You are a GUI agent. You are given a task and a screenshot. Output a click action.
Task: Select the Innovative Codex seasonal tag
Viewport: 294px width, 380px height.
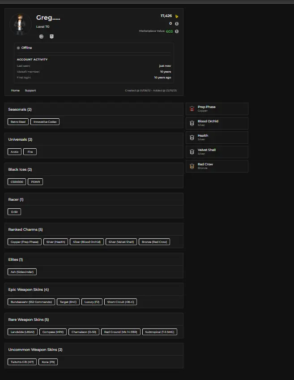point(45,121)
